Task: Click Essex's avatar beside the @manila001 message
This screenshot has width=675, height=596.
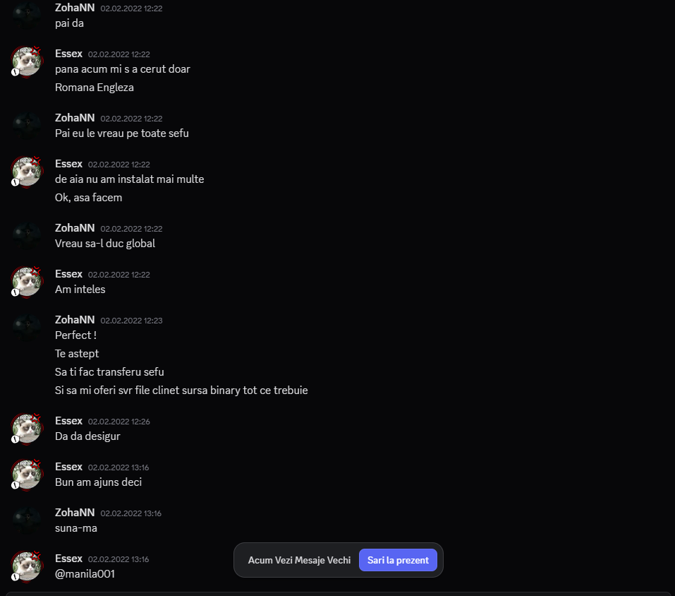Action: (x=27, y=566)
